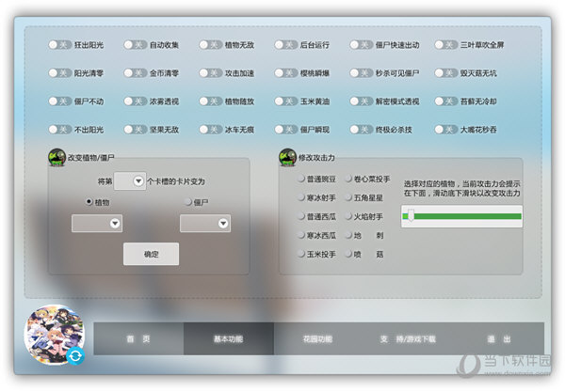This screenshot has height=391, width=565.
Task: Click the attack power slider handle
Action: click(x=411, y=216)
